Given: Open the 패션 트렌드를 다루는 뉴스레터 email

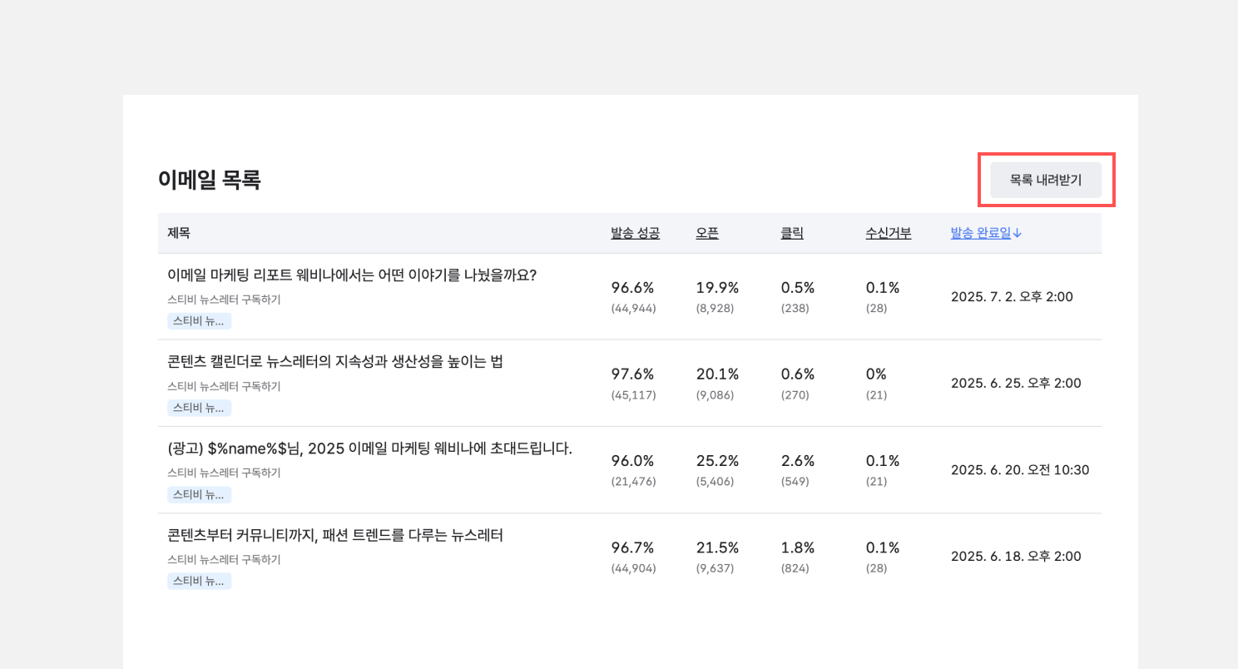Looking at the screenshot, I should [335, 535].
